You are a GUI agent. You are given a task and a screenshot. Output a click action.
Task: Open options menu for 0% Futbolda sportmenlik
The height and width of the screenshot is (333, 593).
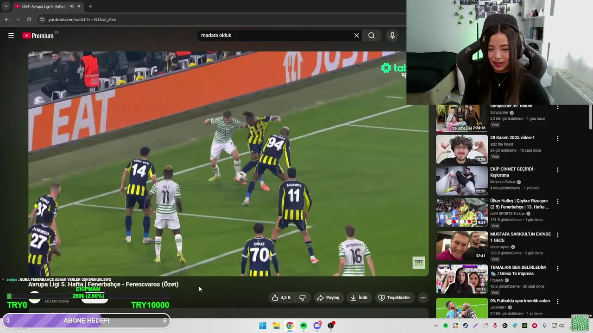click(x=558, y=302)
